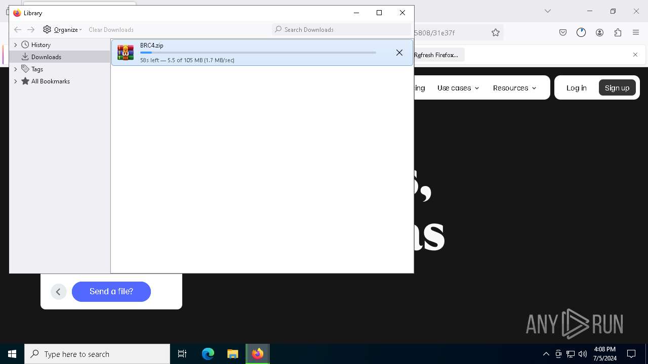This screenshot has height=364, width=648.
Task: Open Firefox Extensions puzzle icon
Action: click(618, 32)
